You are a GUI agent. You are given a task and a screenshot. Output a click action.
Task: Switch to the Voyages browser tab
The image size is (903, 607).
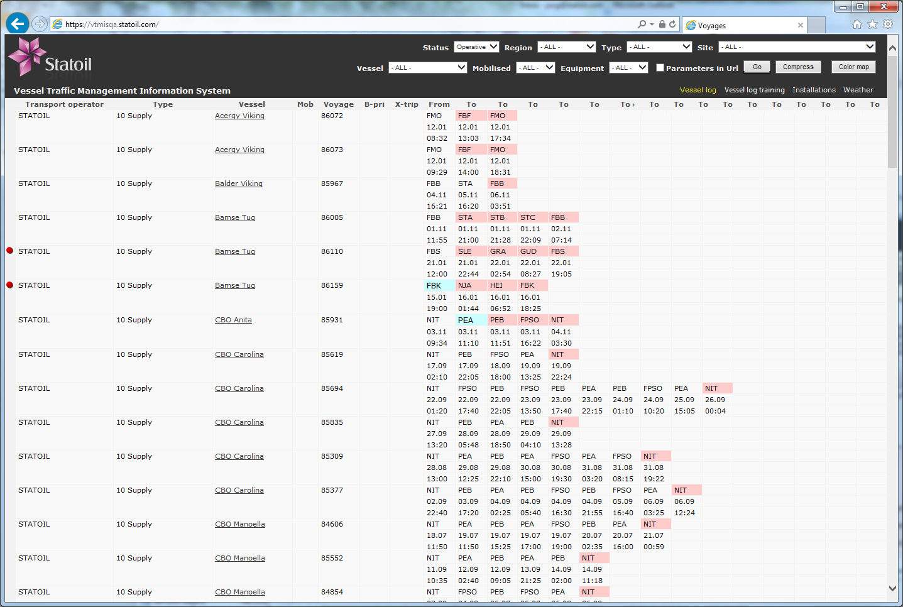(x=745, y=25)
